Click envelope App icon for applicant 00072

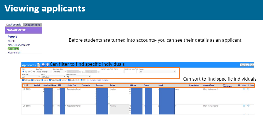244,106
